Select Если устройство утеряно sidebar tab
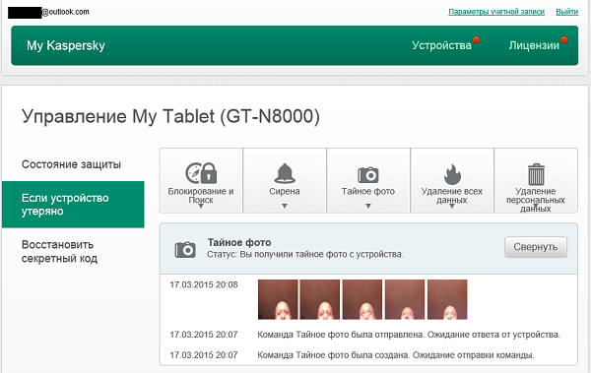This screenshot has width=591, height=373. pyautogui.click(x=73, y=205)
